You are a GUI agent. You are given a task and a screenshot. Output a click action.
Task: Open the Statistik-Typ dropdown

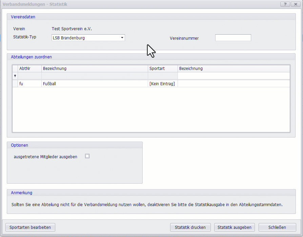click(122, 38)
